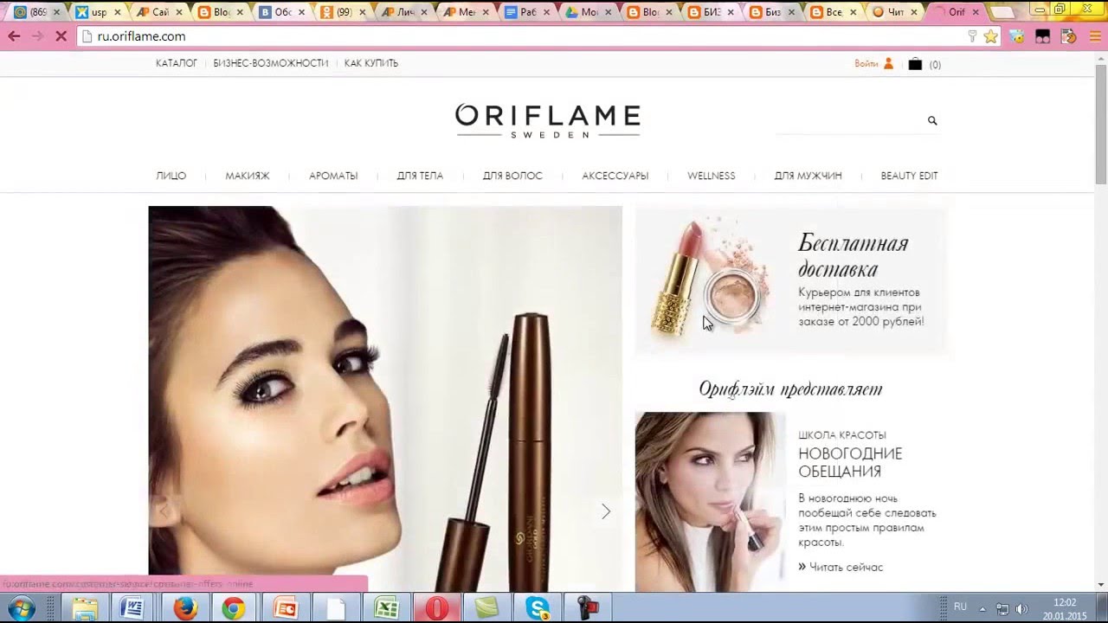This screenshot has height=623, width=1108.
Task: Open the ЛИЦО category menu
Action: (x=171, y=176)
